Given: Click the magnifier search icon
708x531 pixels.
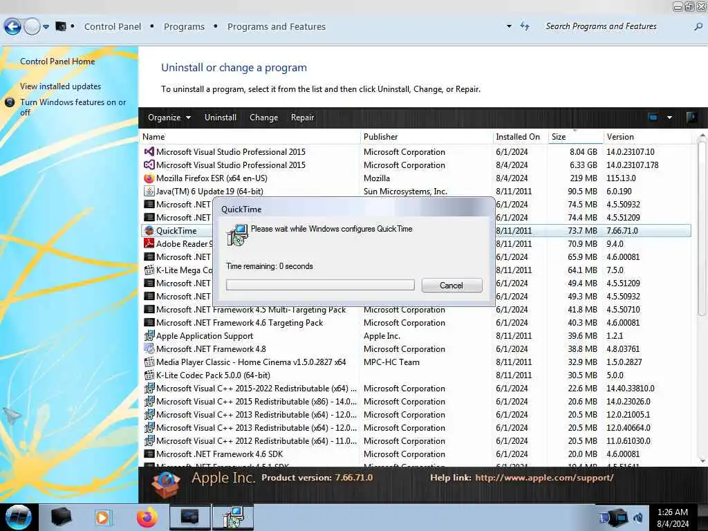Looking at the screenshot, I should pyautogui.click(x=698, y=27).
